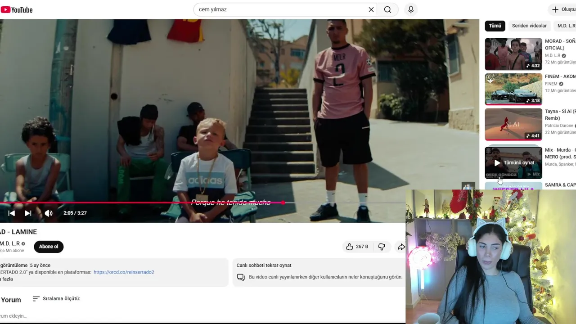
Task: Play all on Mix Murda thumbnail
Action: click(513, 162)
